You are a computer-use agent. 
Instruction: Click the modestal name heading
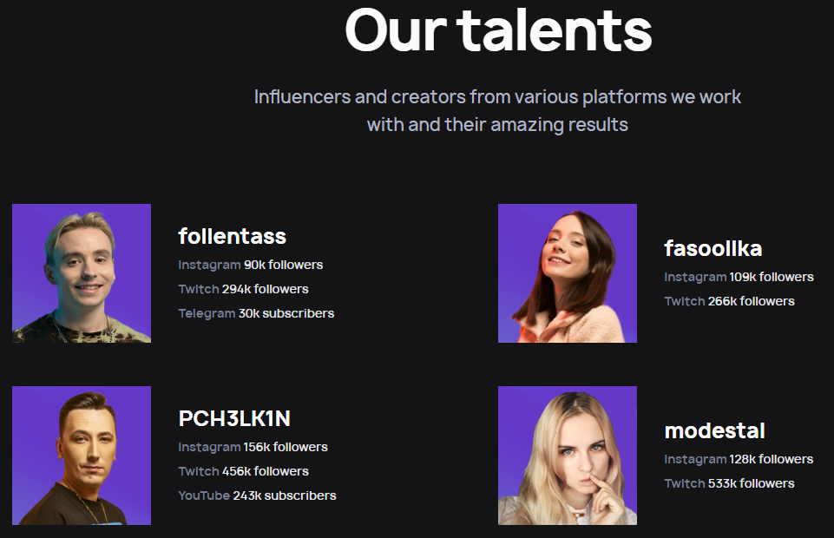[x=715, y=430]
